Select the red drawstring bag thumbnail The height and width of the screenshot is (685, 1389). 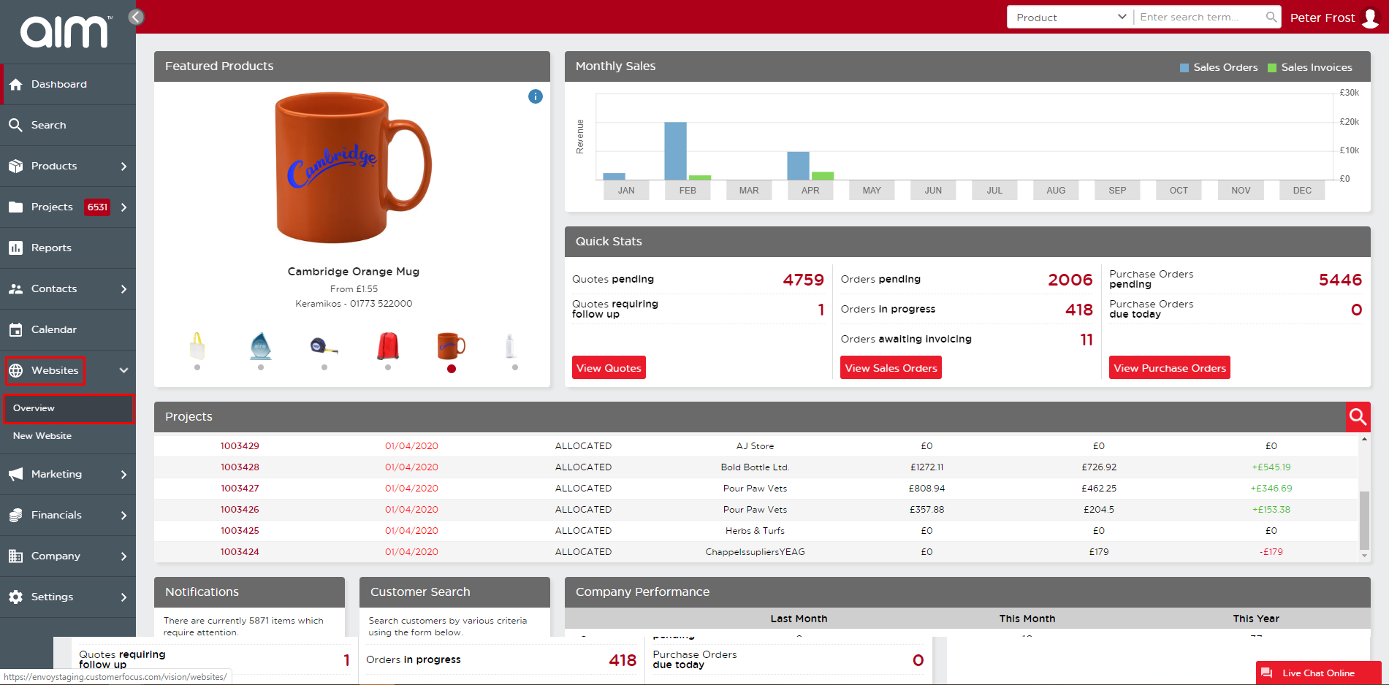click(388, 345)
